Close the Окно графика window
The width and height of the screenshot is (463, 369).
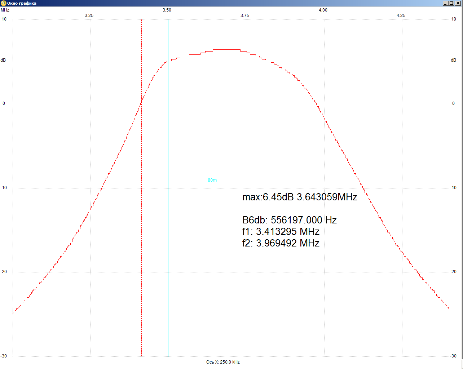point(458,3)
